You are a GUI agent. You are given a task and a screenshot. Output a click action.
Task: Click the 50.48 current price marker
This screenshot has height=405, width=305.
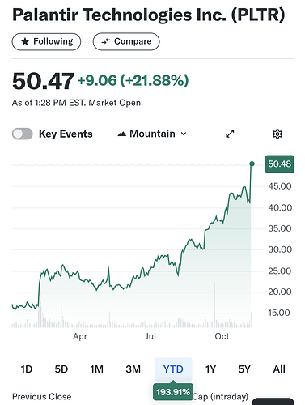[x=280, y=164]
